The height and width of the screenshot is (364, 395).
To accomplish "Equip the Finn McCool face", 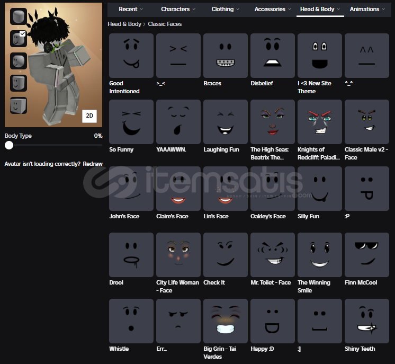I will pyautogui.click(x=367, y=255).
